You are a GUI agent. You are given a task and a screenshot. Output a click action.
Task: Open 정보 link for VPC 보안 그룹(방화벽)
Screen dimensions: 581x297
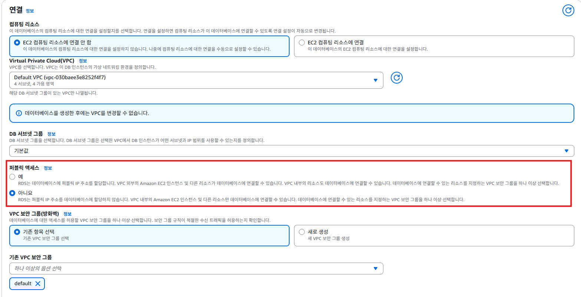click(67, 214)
